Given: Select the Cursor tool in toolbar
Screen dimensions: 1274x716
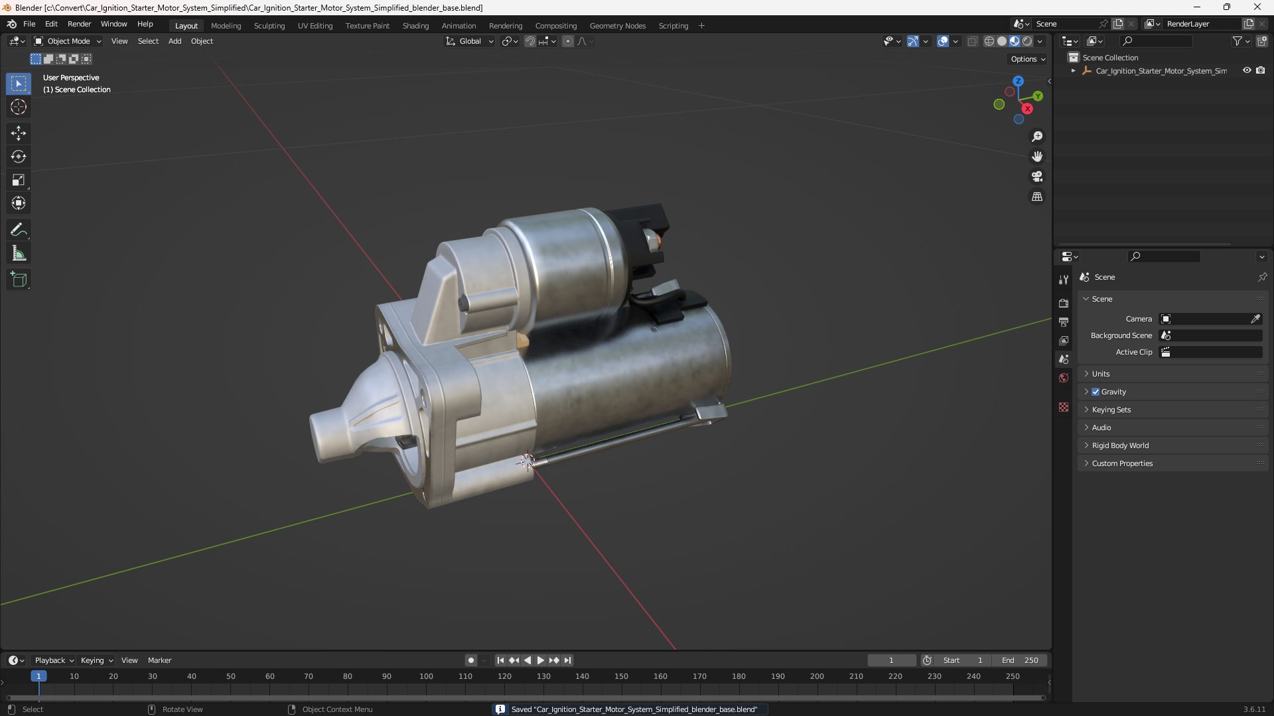Looking at the screenshot, I should coord(19,107).
